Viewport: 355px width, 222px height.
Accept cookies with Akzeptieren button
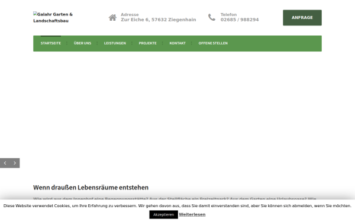click(x=163, y=214)
